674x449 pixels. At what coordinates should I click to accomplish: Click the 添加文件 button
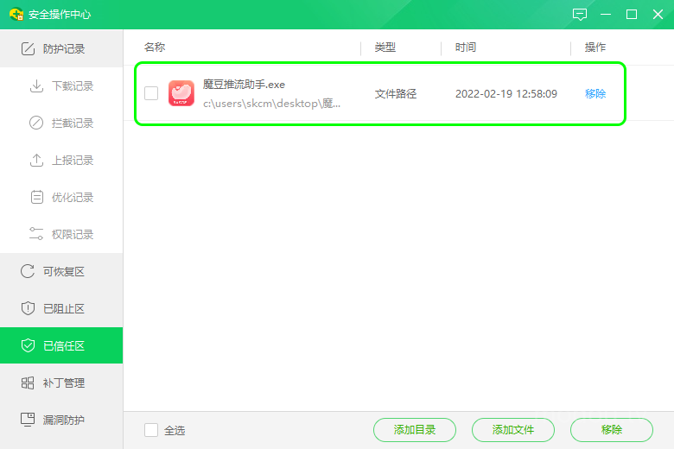click(513, 430)
